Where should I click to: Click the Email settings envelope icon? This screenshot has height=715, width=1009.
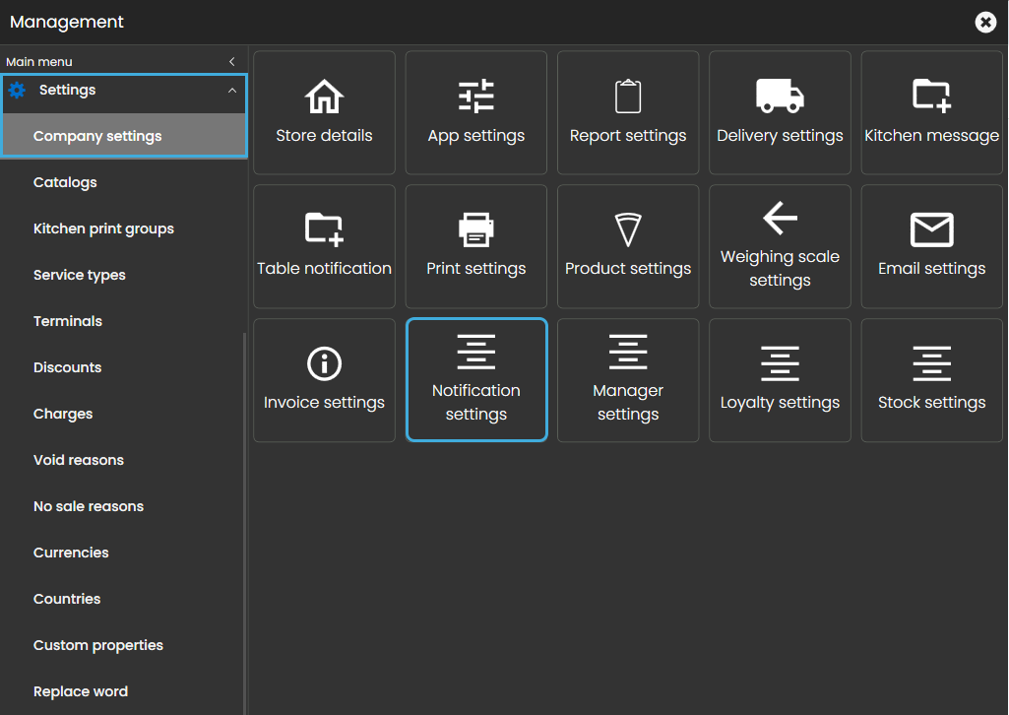(931, 229)
